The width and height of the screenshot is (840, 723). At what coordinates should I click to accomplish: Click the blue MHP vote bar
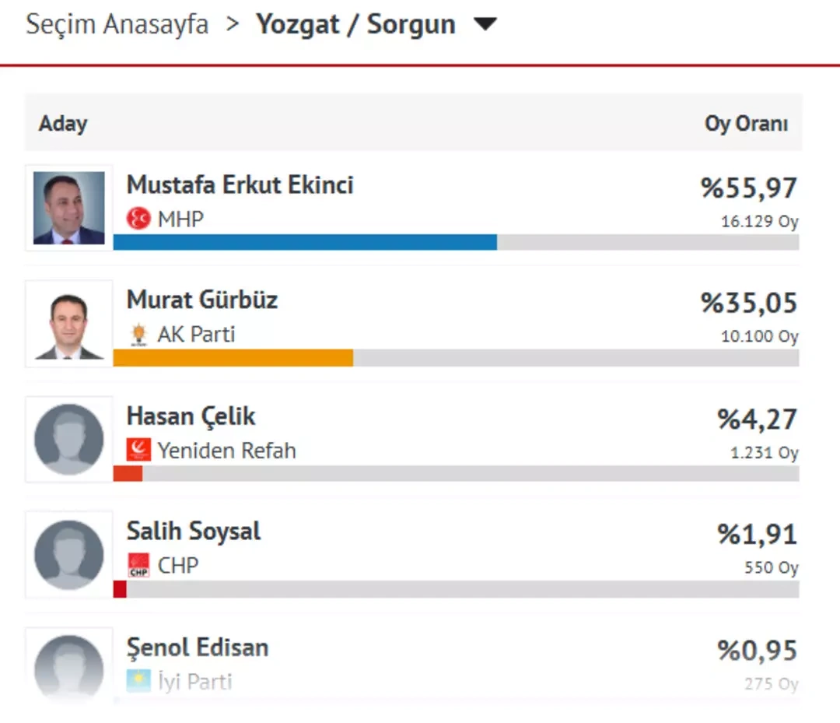tap(305, 243)
